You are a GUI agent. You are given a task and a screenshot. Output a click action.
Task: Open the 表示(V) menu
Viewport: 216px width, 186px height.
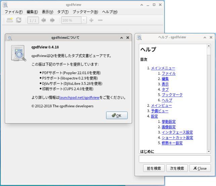(x=47, y=12)
